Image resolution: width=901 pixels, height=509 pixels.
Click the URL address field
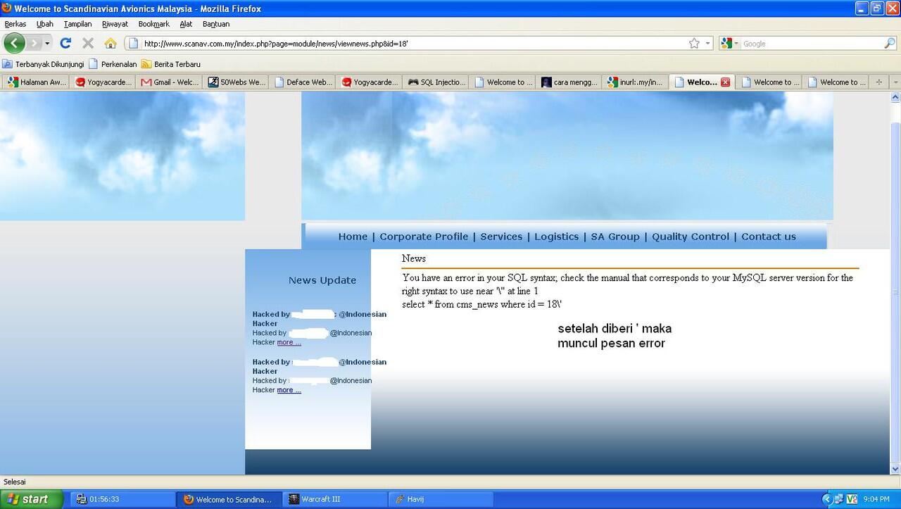(408, 43)
